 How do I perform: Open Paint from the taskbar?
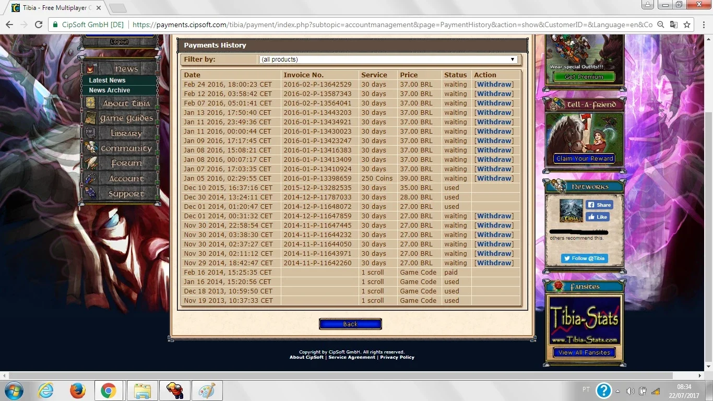(x=207, y=391)
